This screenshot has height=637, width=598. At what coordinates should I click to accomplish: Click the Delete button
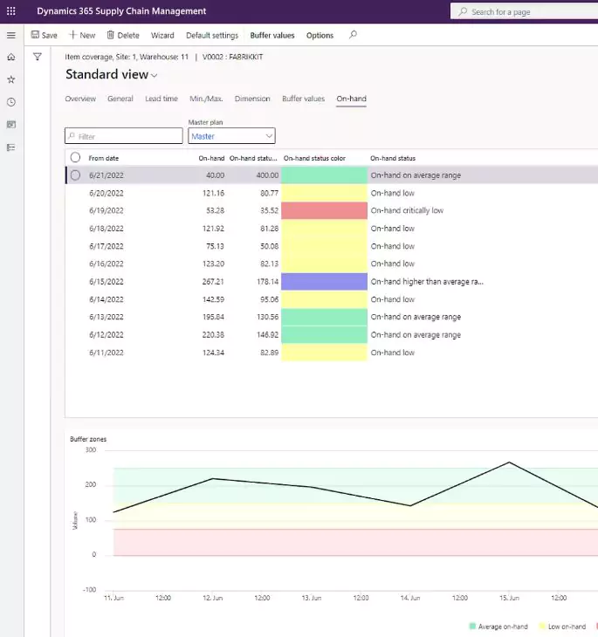point(123,36)
